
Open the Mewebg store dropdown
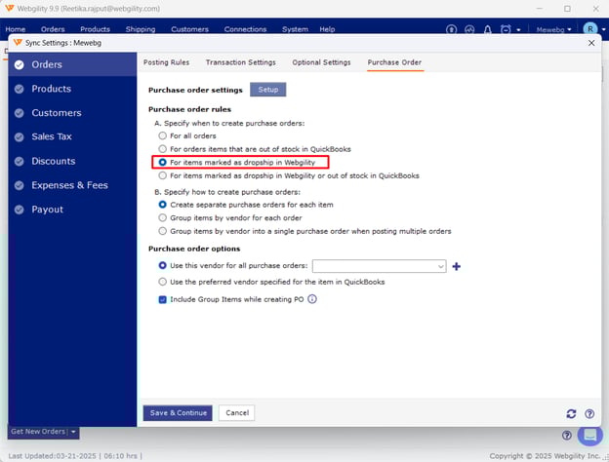coord(557,29)
